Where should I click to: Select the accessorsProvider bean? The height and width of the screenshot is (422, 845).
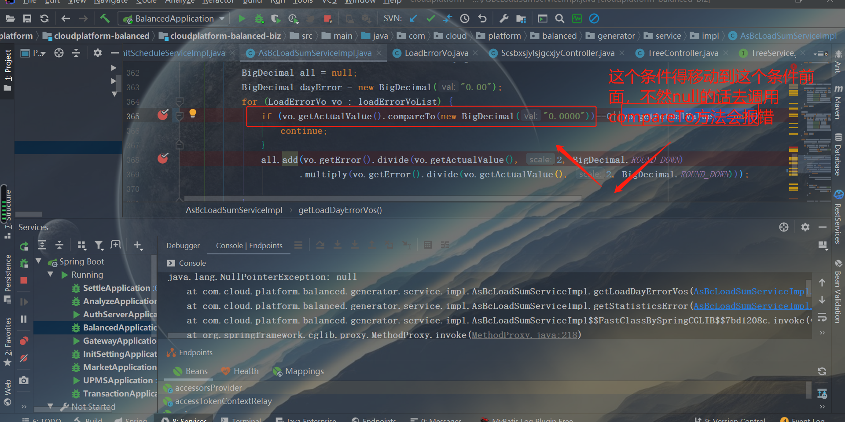[x=209, y=388]
